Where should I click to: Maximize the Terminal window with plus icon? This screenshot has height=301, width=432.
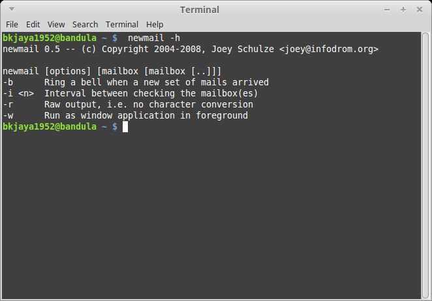tap(403, 10)
